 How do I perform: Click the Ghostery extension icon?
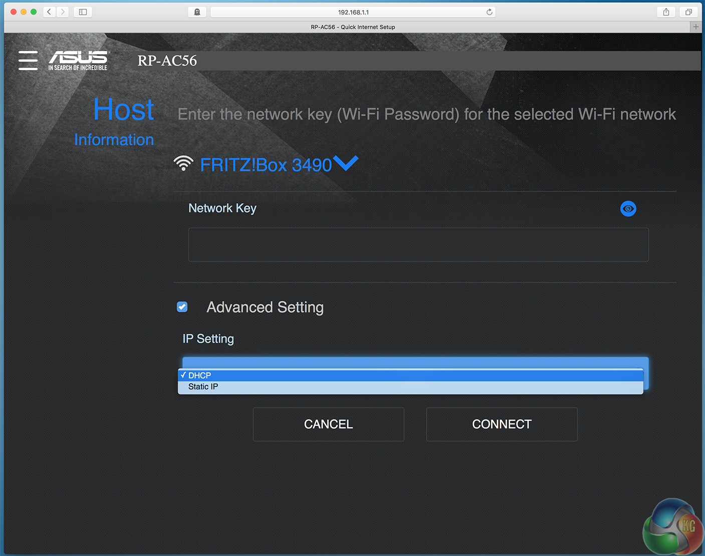[197, 12]
